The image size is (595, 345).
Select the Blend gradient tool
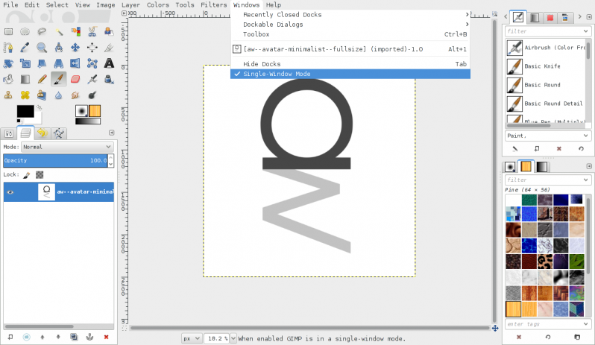click(25, 79)
